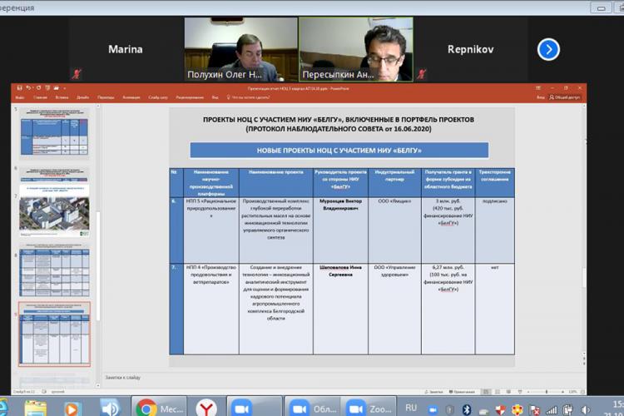Open the Дизайн ribbon tab

point(82,97)
